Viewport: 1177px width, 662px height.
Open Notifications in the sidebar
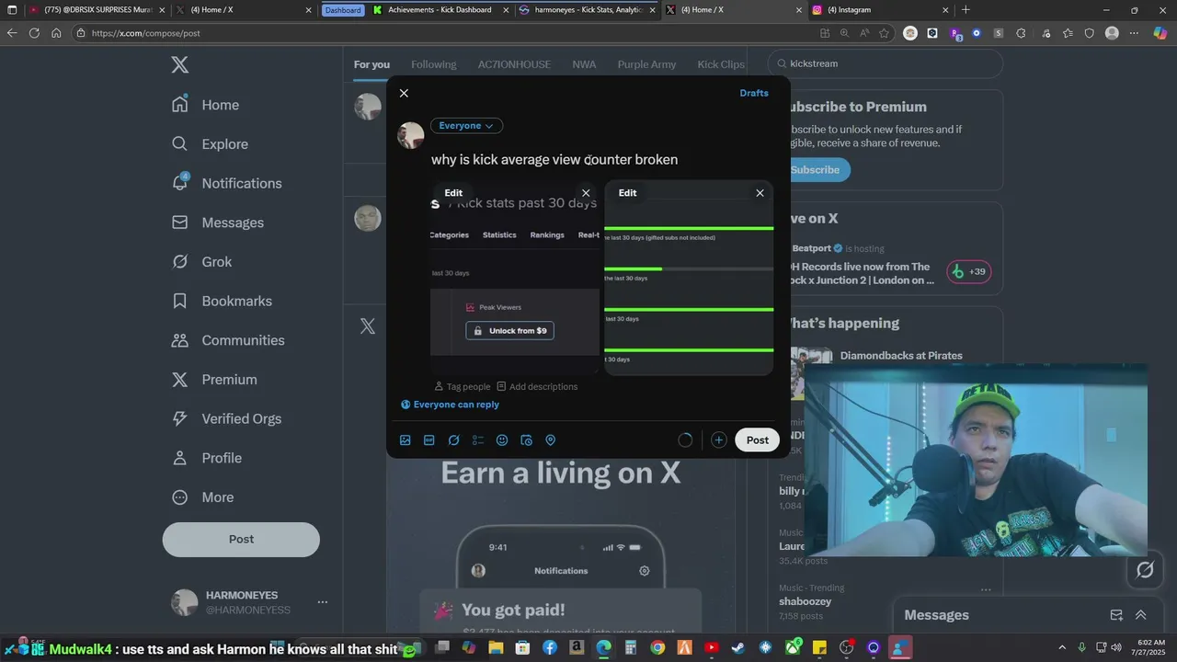[226, 183]
